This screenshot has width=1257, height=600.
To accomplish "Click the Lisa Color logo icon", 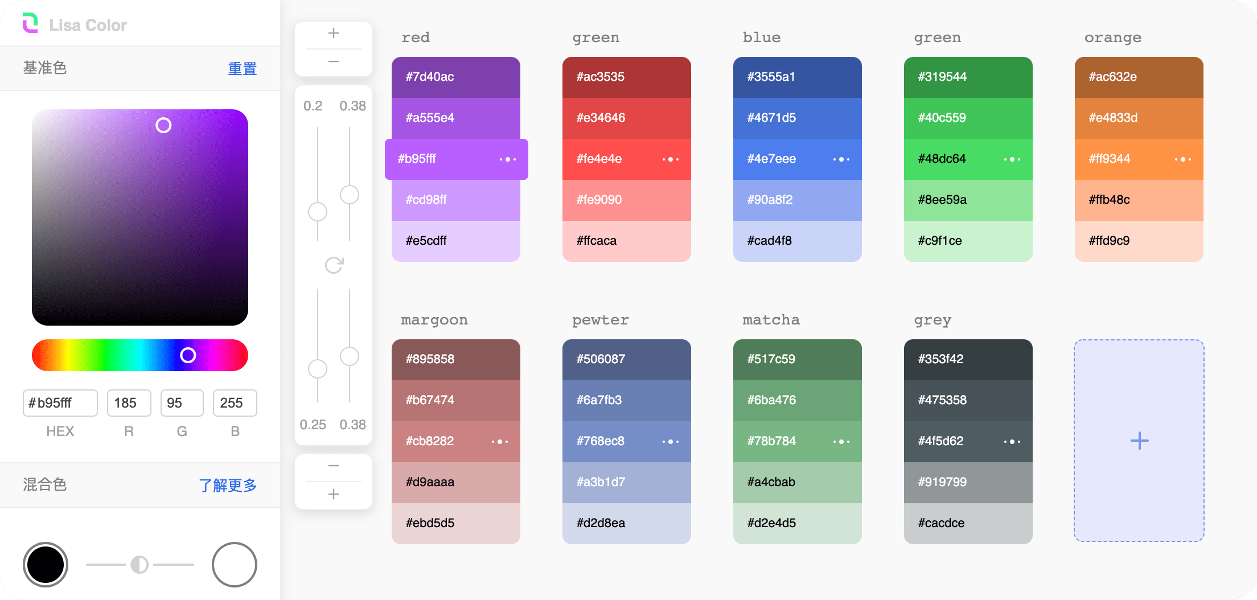I will [30, 23].
